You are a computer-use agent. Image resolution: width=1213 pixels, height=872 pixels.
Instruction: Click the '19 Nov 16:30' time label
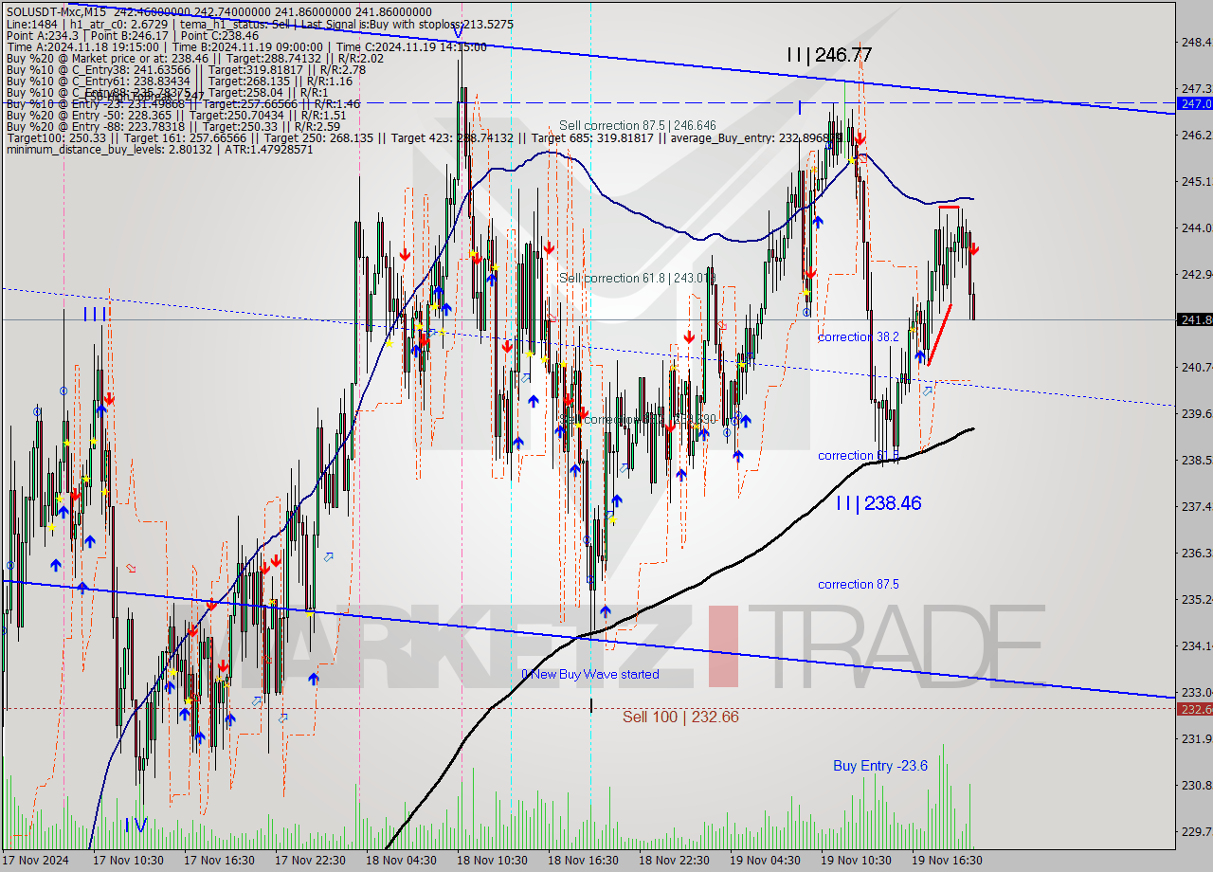pos(947,860)
